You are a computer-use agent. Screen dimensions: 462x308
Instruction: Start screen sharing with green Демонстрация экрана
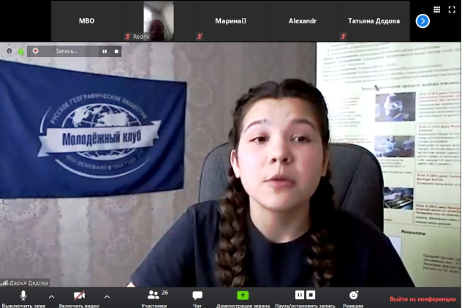coord(243,296)
